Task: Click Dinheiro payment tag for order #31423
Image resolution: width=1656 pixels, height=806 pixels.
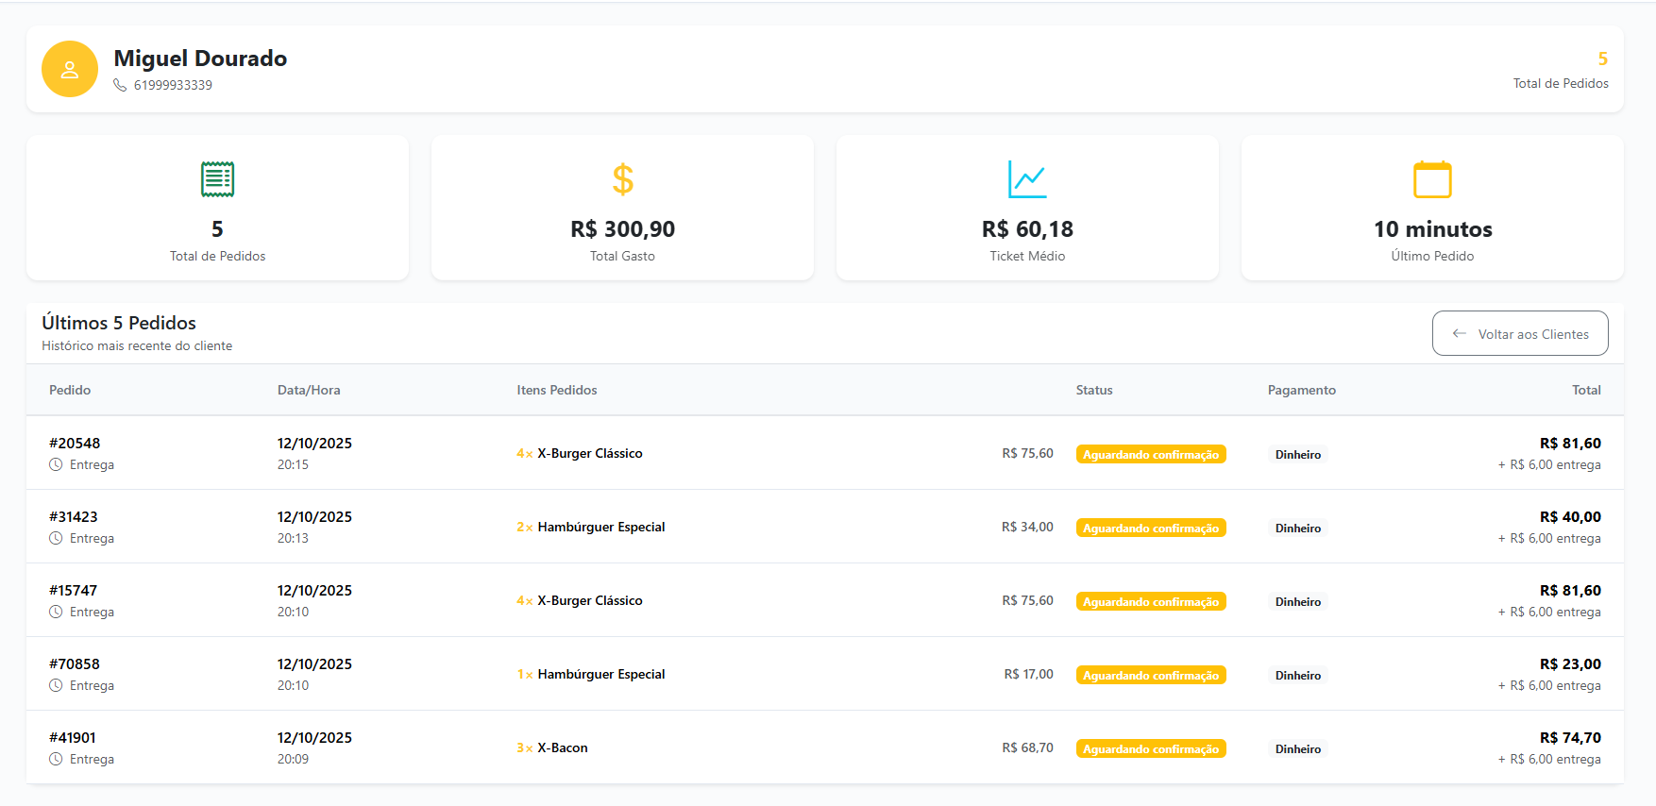Action: click(x=1298, y=528)
